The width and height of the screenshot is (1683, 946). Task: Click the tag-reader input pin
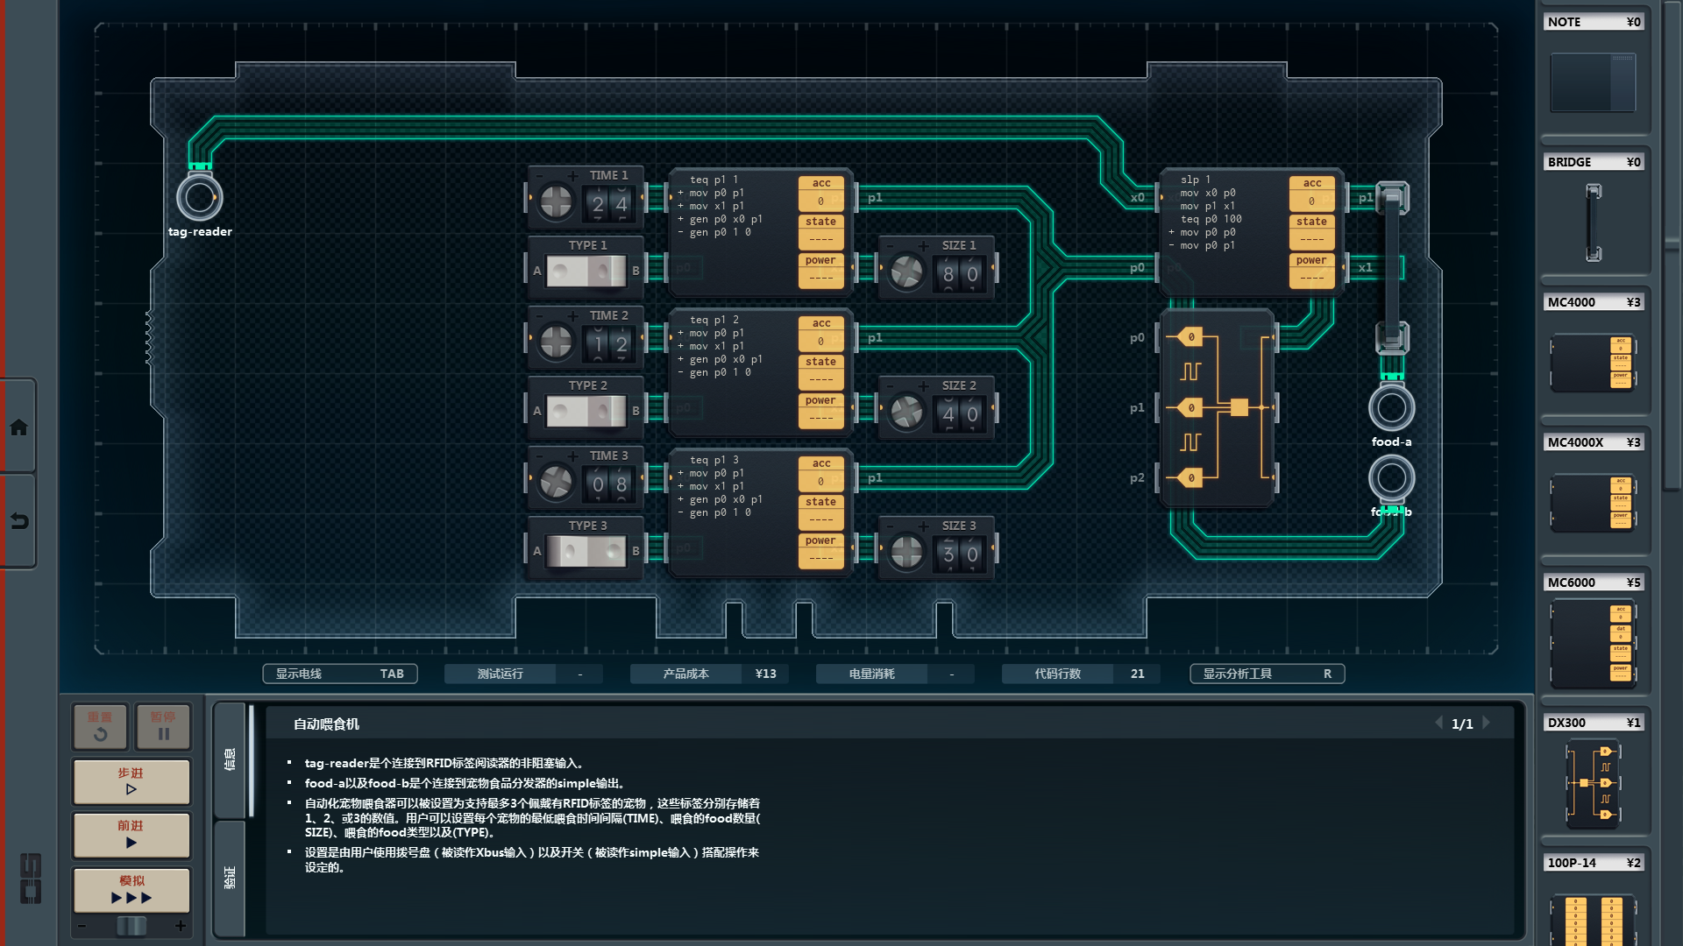tap(200, 198)
